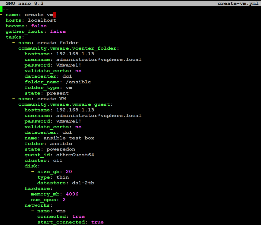Image resolution: width=261 pixels, height=225 pixels.
Task: Click the 'networks:' line
Action: 39,205
